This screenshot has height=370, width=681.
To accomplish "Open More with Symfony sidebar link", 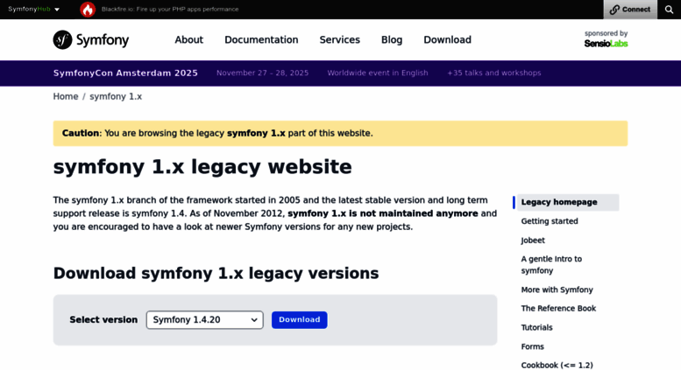I will pyautogui.click(x=557, y=290).
